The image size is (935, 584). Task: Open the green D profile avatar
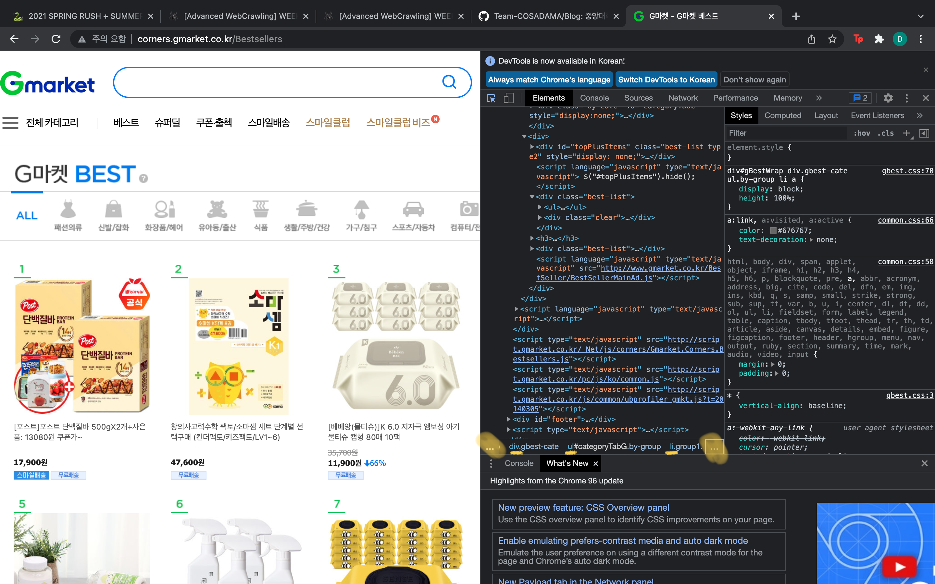(900, 39)
